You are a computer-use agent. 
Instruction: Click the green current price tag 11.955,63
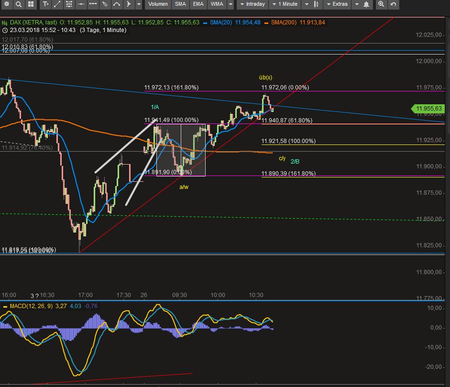tap(428, 109)
